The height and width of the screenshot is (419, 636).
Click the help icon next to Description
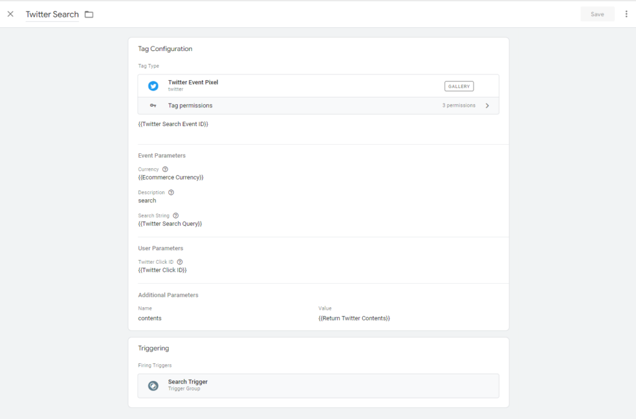coord(171,192)
